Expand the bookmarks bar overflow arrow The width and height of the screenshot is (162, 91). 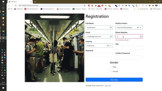pos(135,9)
